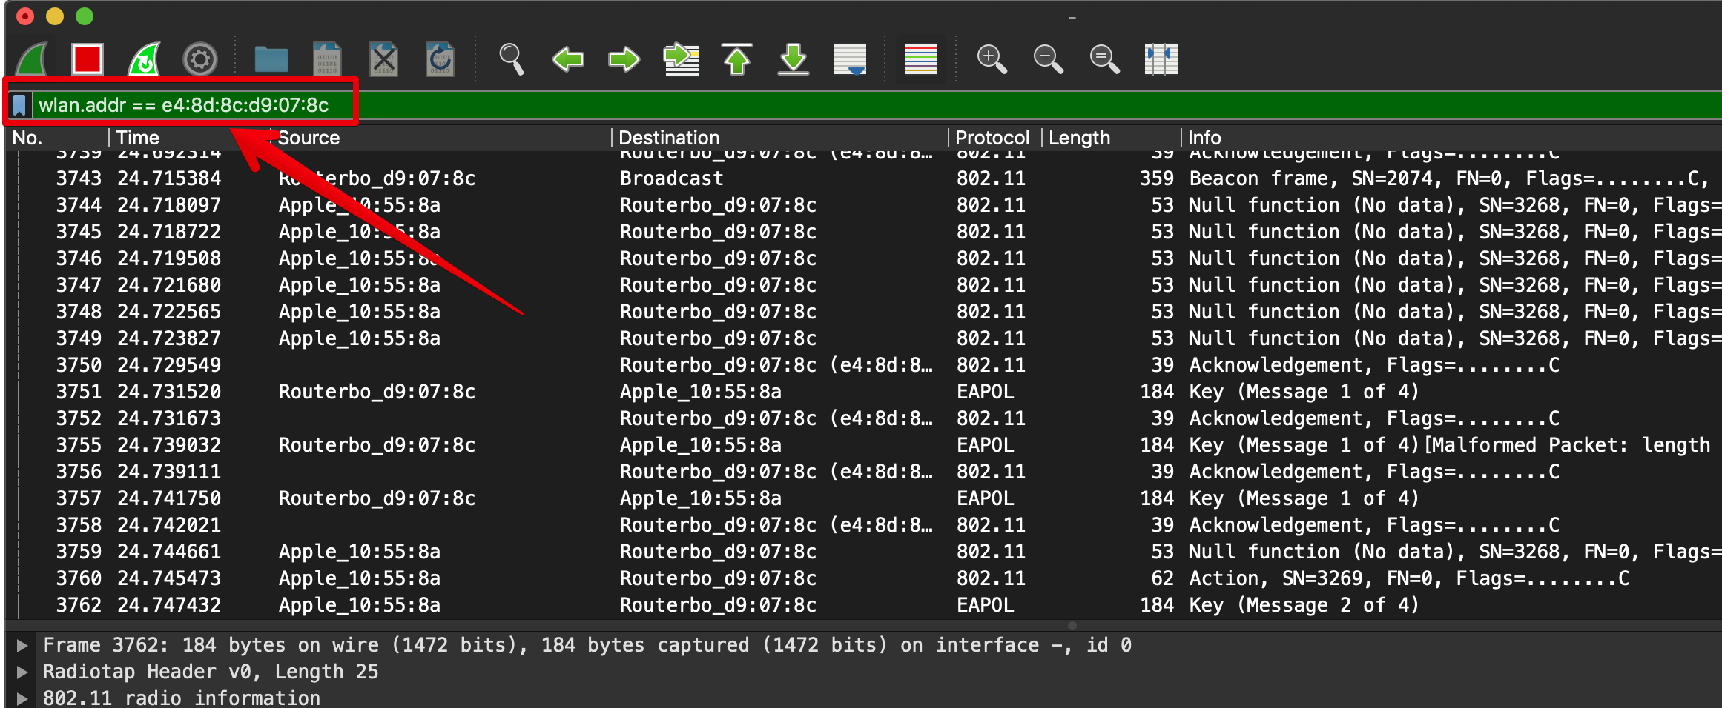Save this capture file
Viewport: 1722px width, 708px height.
tap(327, 59)
